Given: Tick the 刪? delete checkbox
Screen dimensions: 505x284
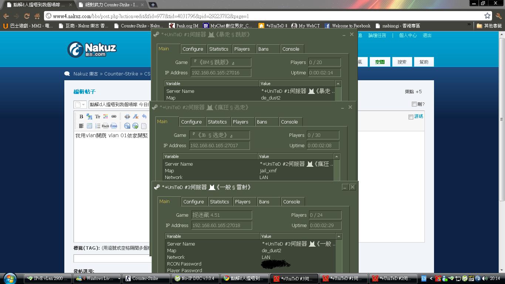Looking at the screenshot, I should (414, 104).
